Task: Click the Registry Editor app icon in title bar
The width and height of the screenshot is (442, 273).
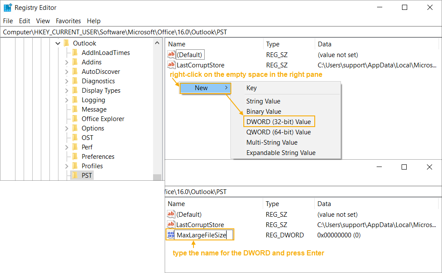Action: click(8, 8)
